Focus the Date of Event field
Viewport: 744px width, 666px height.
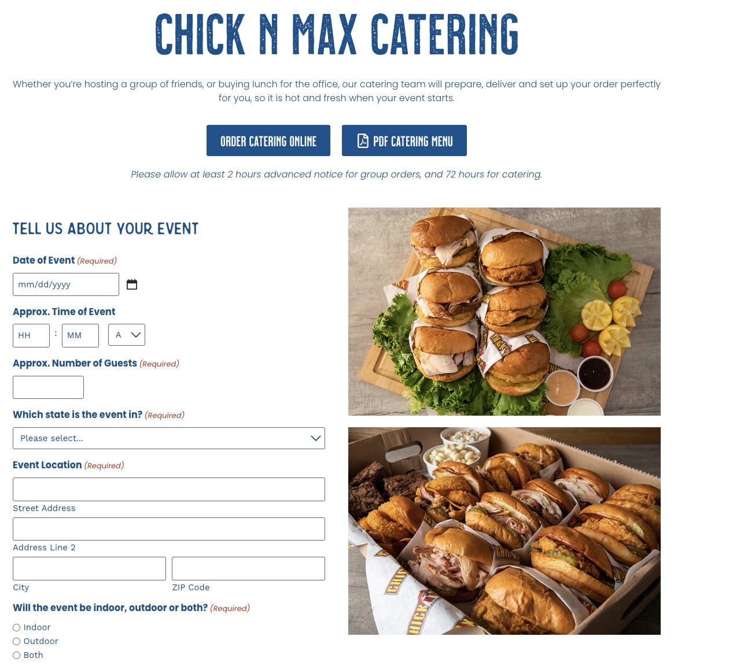(x=66, y=284)
